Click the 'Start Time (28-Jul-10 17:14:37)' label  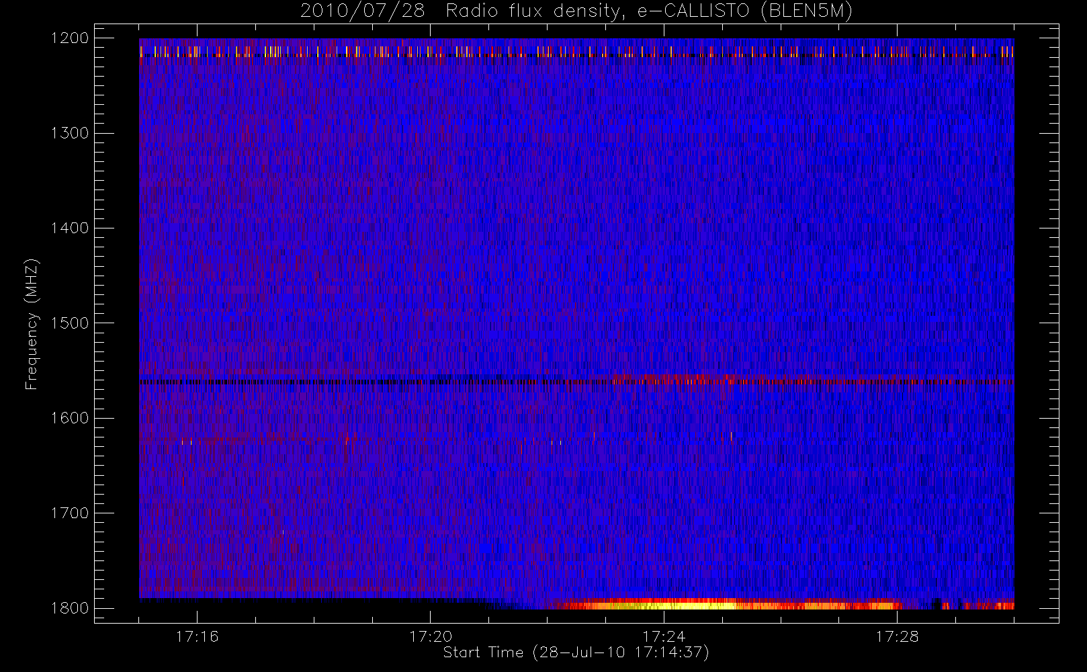(576, 653)
